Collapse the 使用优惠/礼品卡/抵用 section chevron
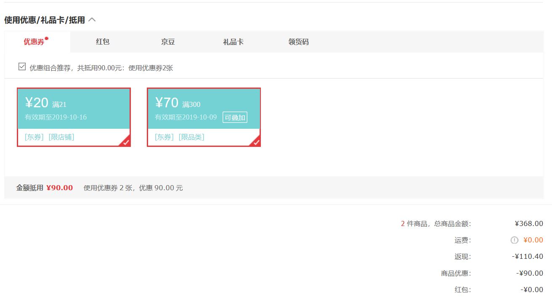This screenshot has width=552, height=303. pos(92,20)
